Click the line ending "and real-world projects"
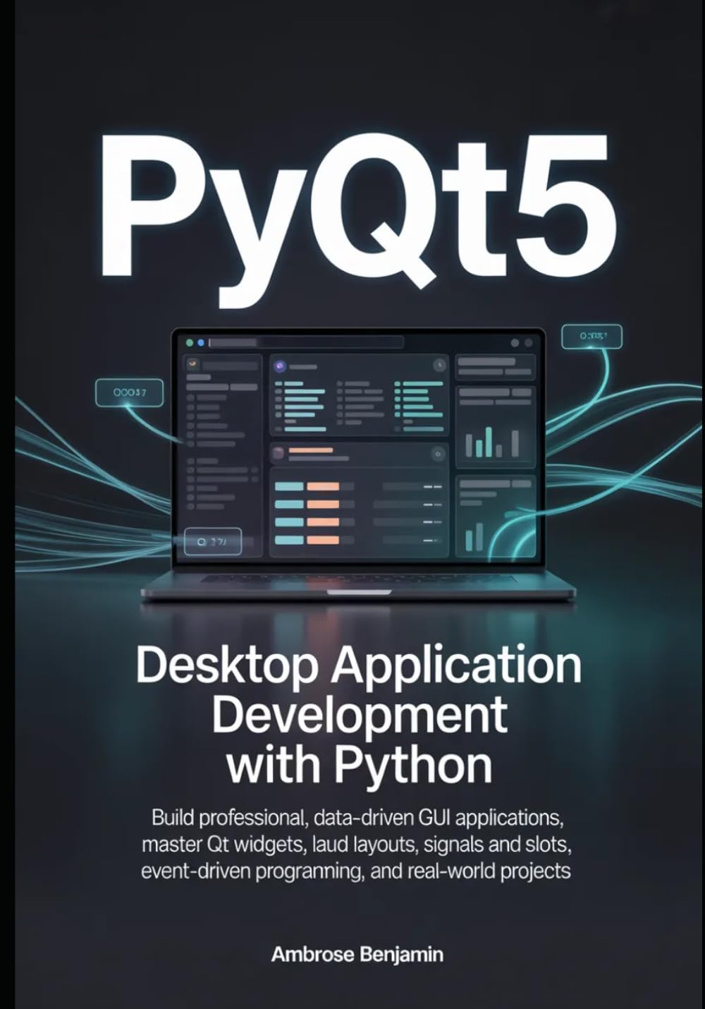Viewport: 705px width, 1009px height. [x=356, y=871]
